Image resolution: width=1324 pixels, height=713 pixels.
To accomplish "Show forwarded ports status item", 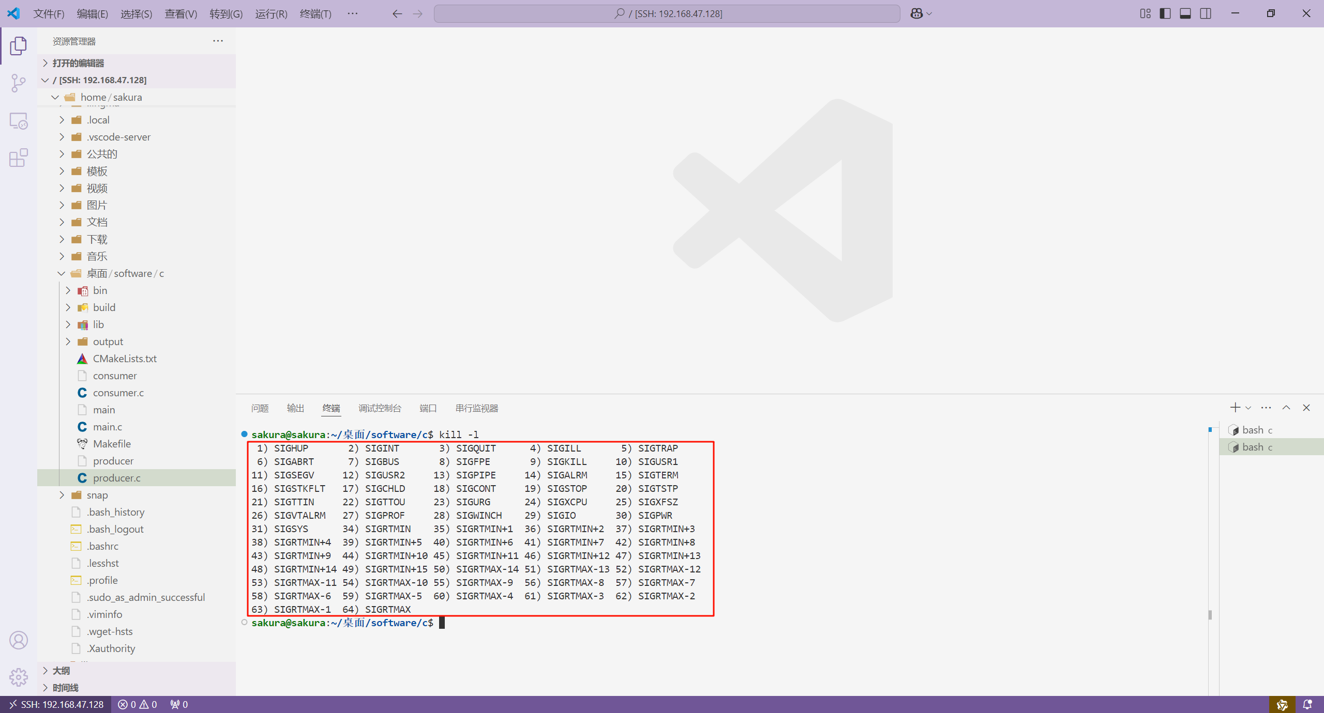I will tap(179, 705).
